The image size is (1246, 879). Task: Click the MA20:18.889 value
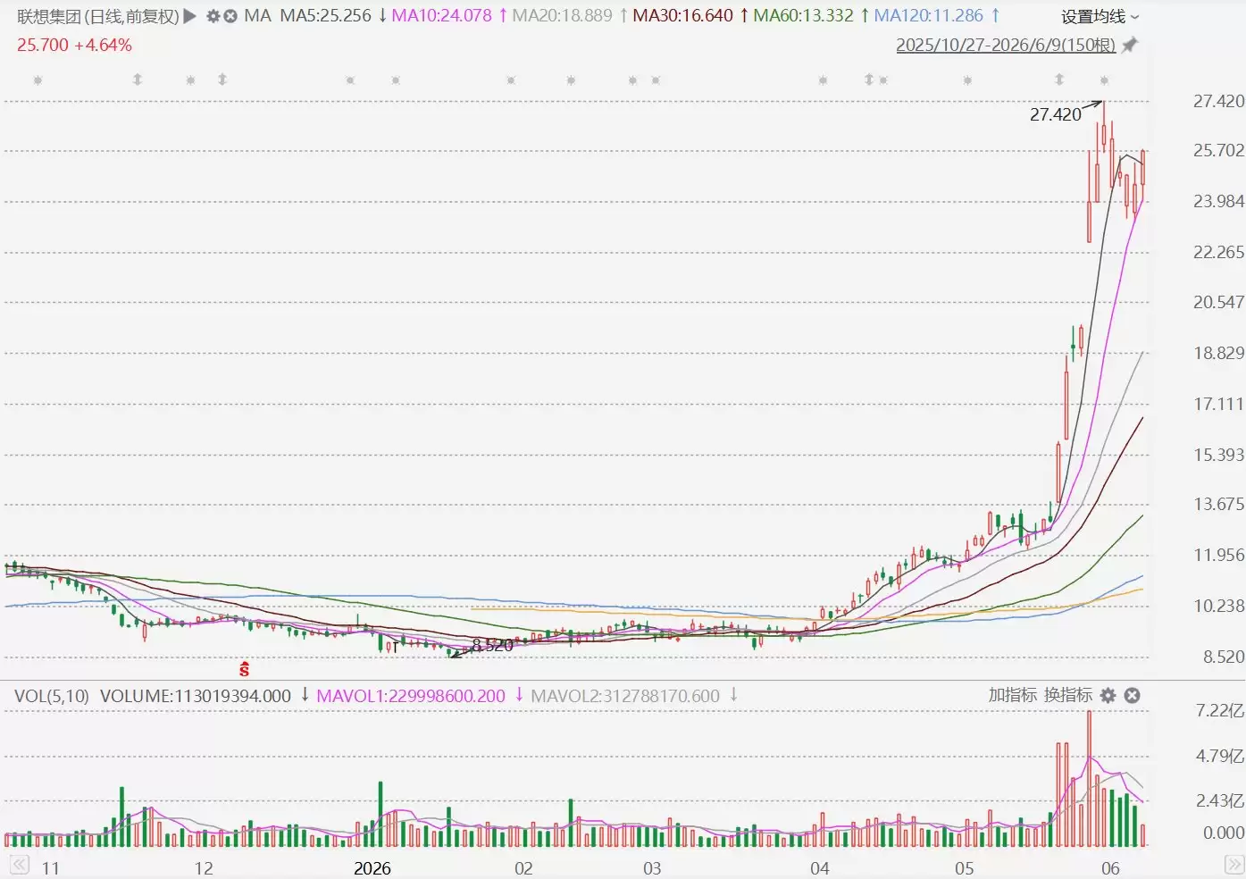pyautogui.click(x=562, y=16)
